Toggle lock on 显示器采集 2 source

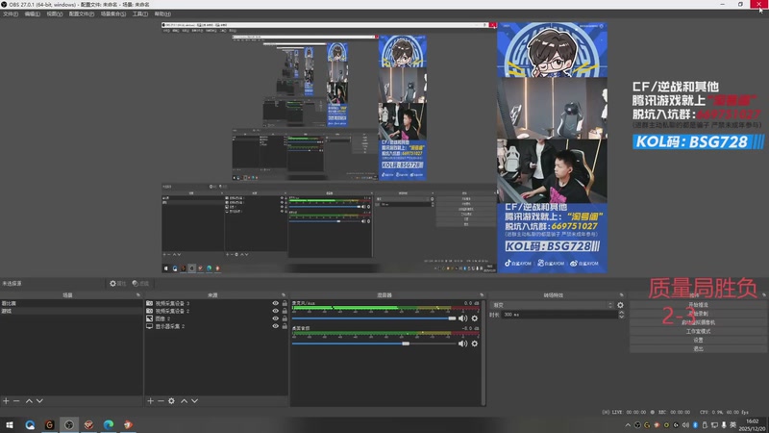click(x=285, y=326)
